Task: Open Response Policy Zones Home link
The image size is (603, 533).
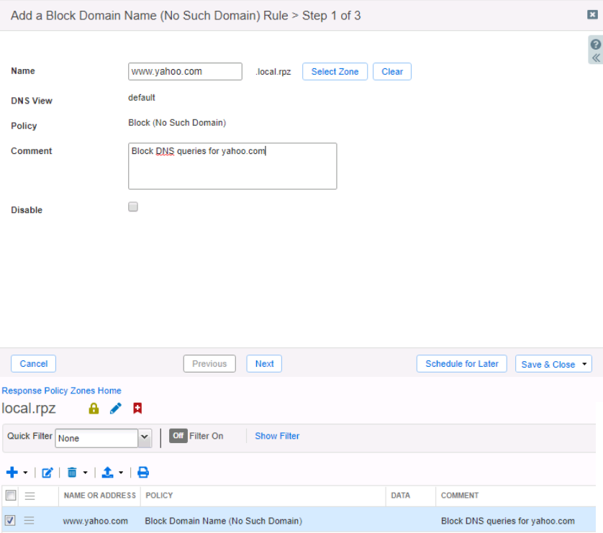Action: pos(61,391)
